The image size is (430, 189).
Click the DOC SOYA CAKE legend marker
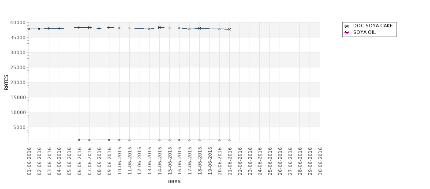coord(347,26)
